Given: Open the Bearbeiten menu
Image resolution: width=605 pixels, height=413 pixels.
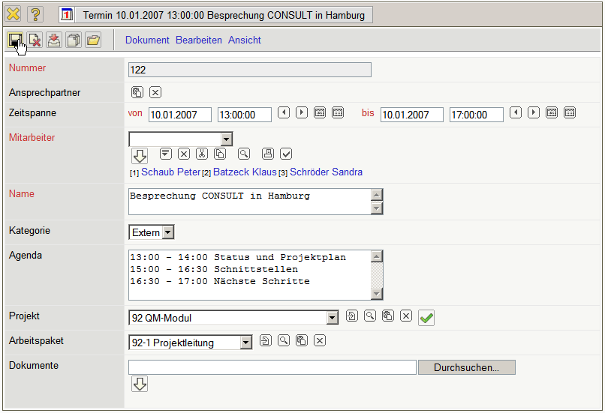Looking at the screenshot, I should (x=199, y=40).
